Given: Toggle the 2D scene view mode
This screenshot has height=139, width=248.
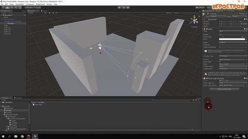Looking at the screenshot, I should tap(45, 13).
